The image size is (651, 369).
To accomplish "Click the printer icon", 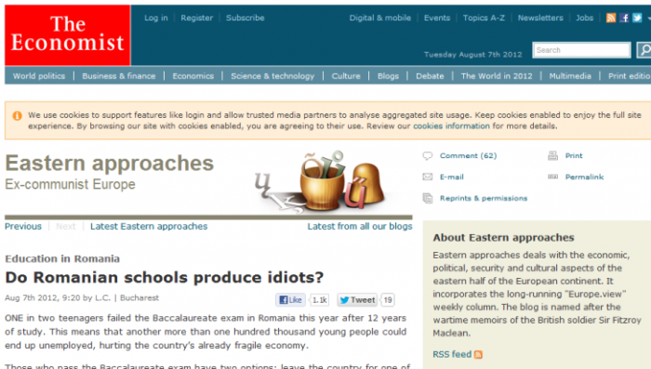I will click(x=553, y=155).
